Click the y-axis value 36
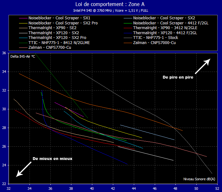 point(4,53)
